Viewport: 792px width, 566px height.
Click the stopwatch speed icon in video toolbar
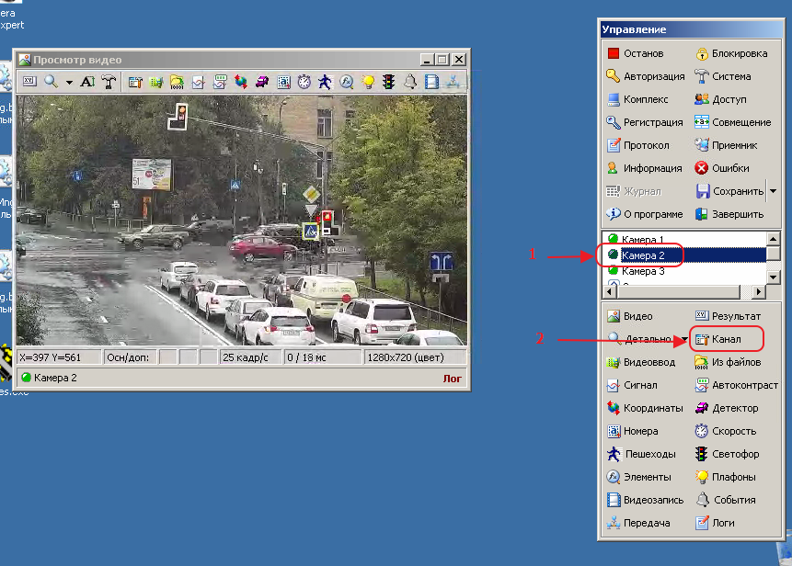coord(304,82)
